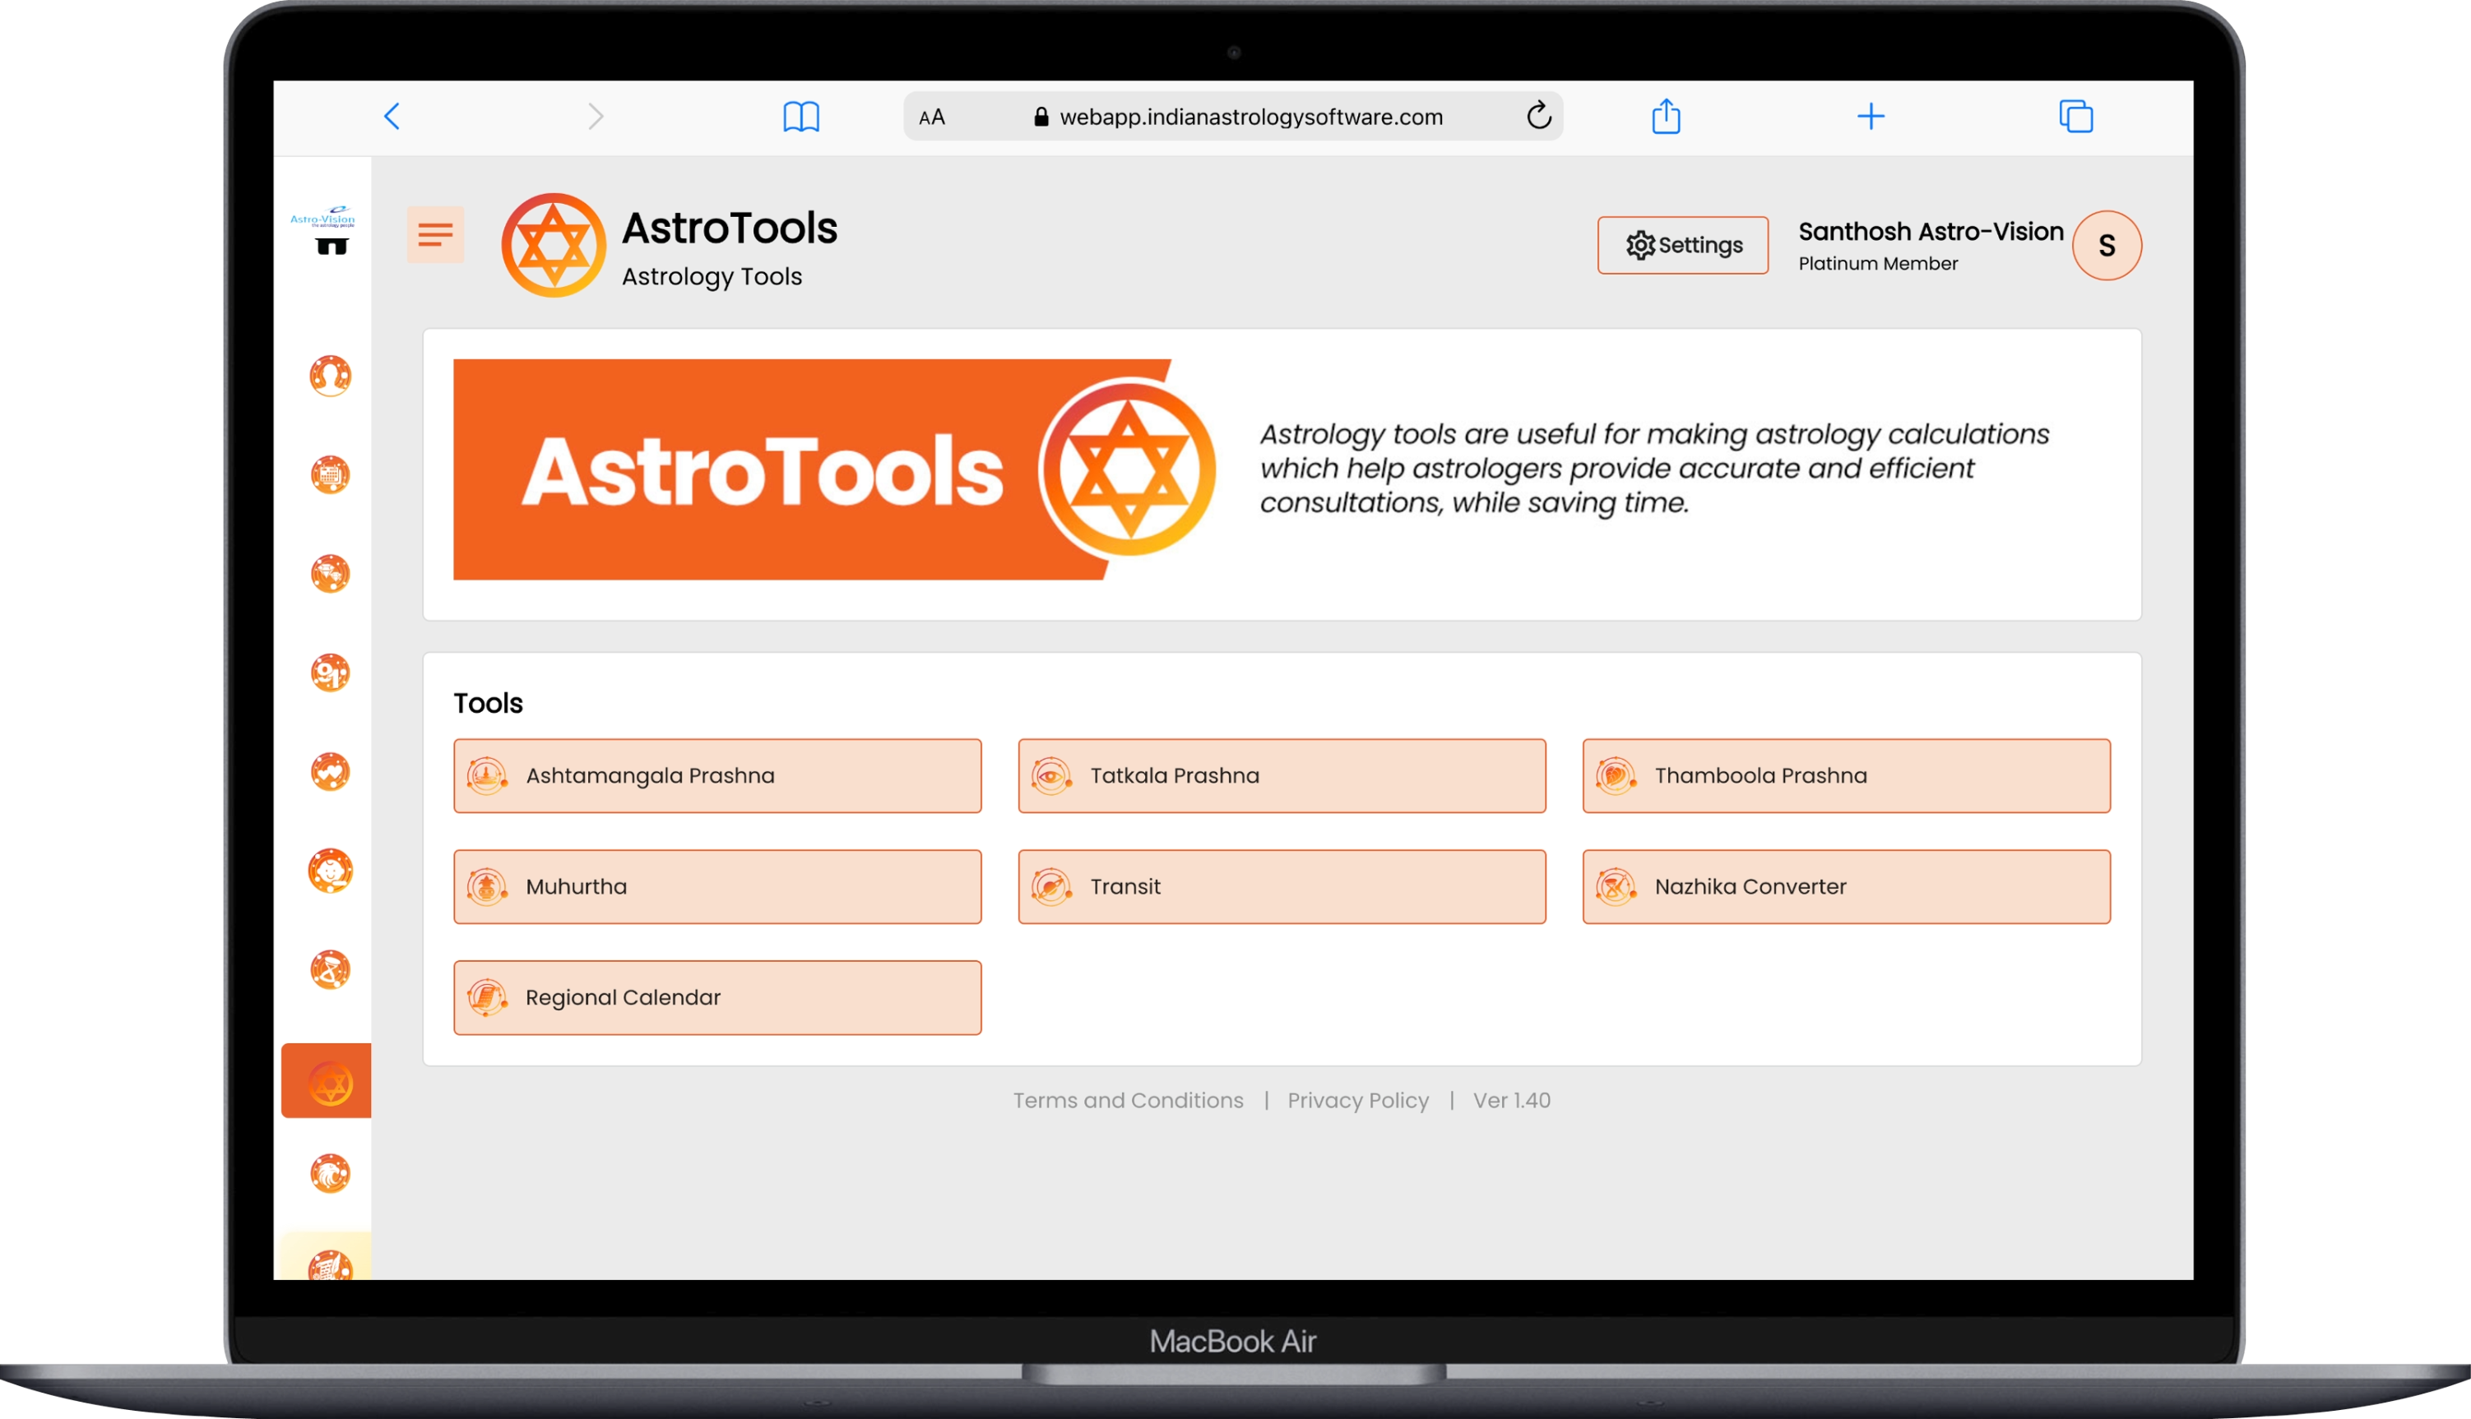Open the AA reader text options

click(932, 118)
